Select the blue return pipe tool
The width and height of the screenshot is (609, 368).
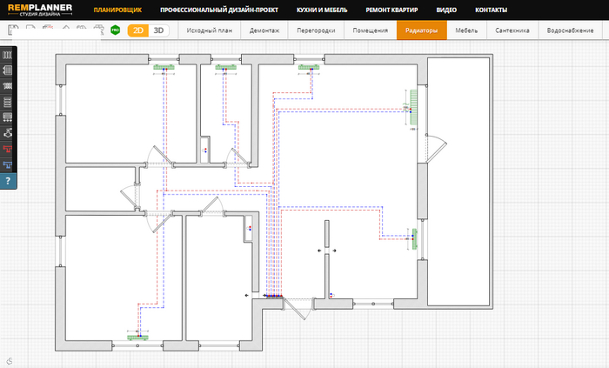(8, 164)
